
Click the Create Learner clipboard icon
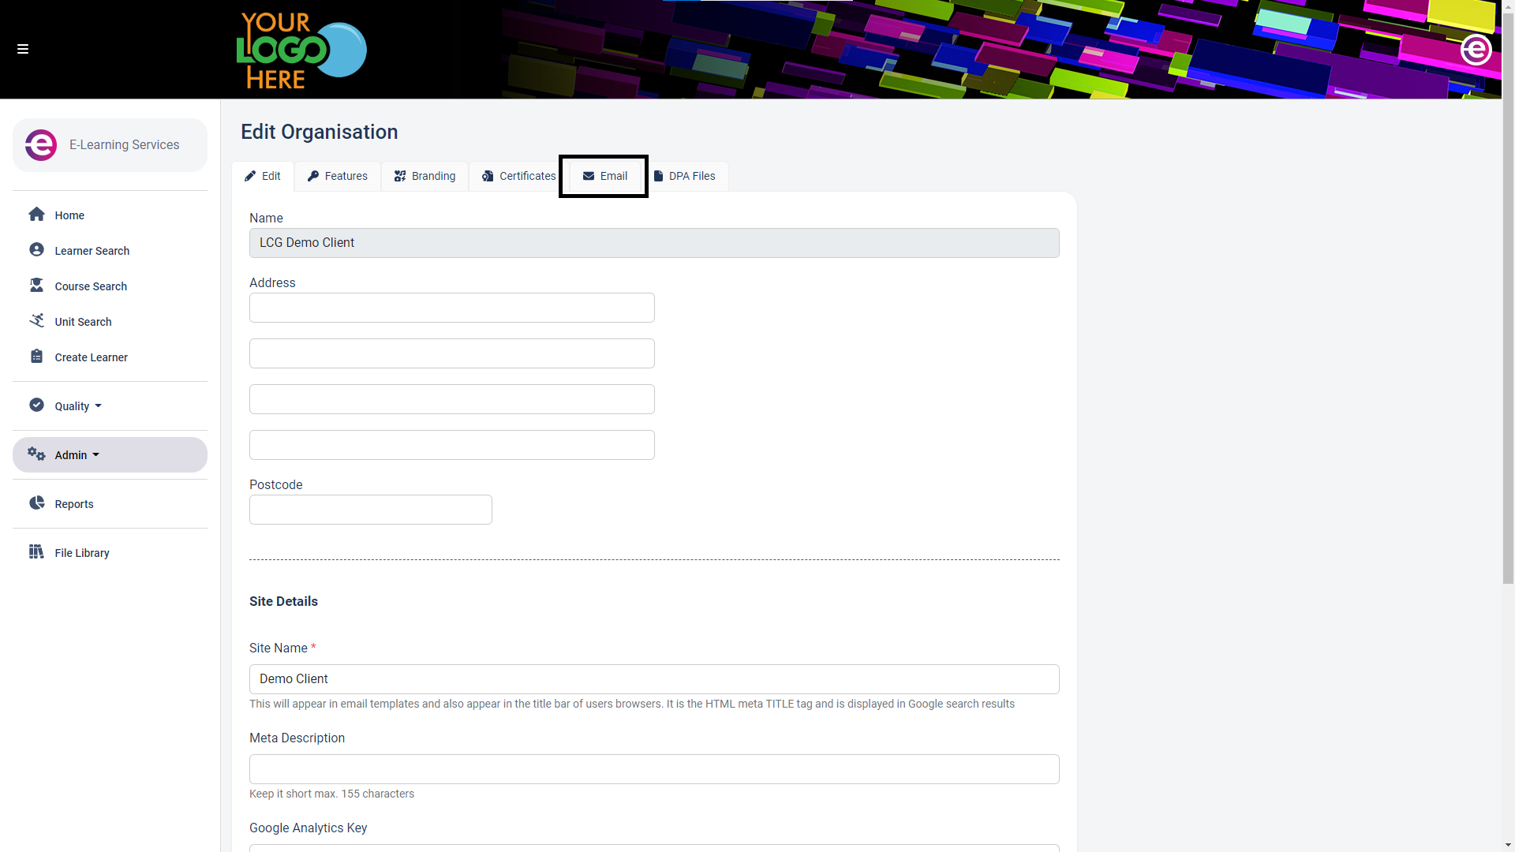[x=36, y=357]
